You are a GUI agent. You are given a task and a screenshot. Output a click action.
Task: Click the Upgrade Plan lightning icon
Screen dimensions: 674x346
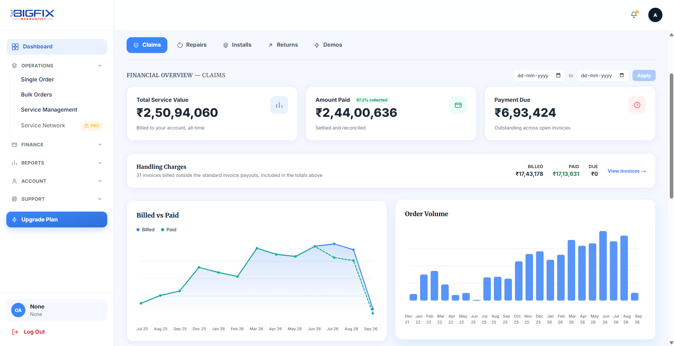click(x=14, y=220)
